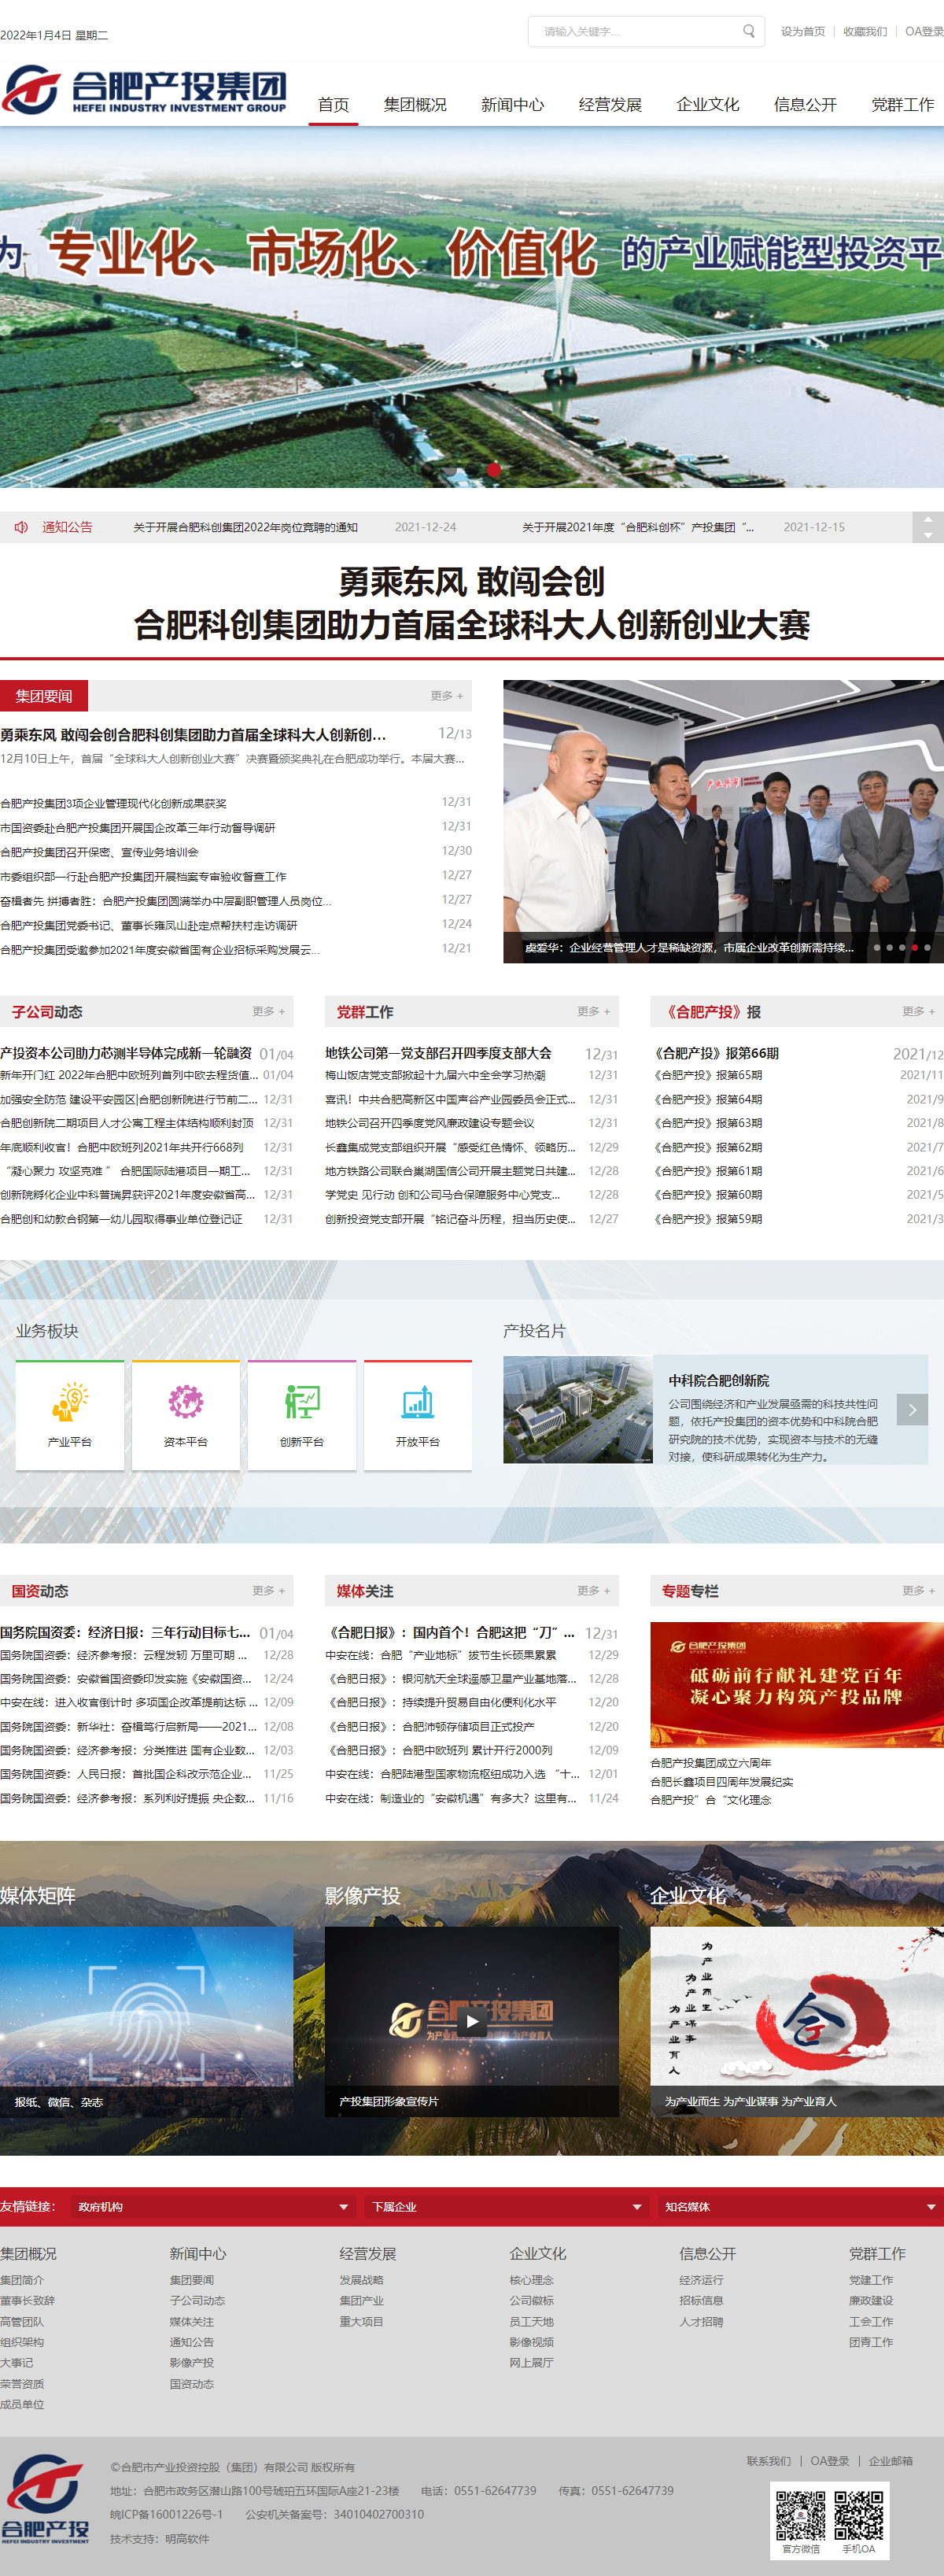
Task: Open the 新闻中心 nav menu
Action: [x=512, y=104]
